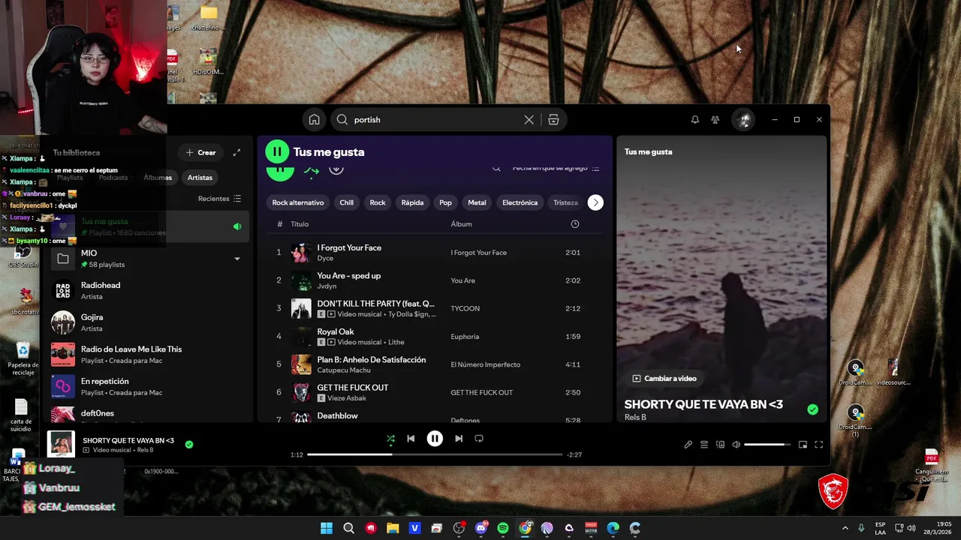Skip to next track
Viewport: 961px width, 540px height.
click(x=459, y=439)
